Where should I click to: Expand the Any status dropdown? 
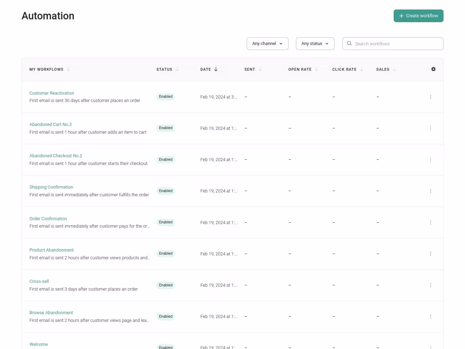click(315, 44)
